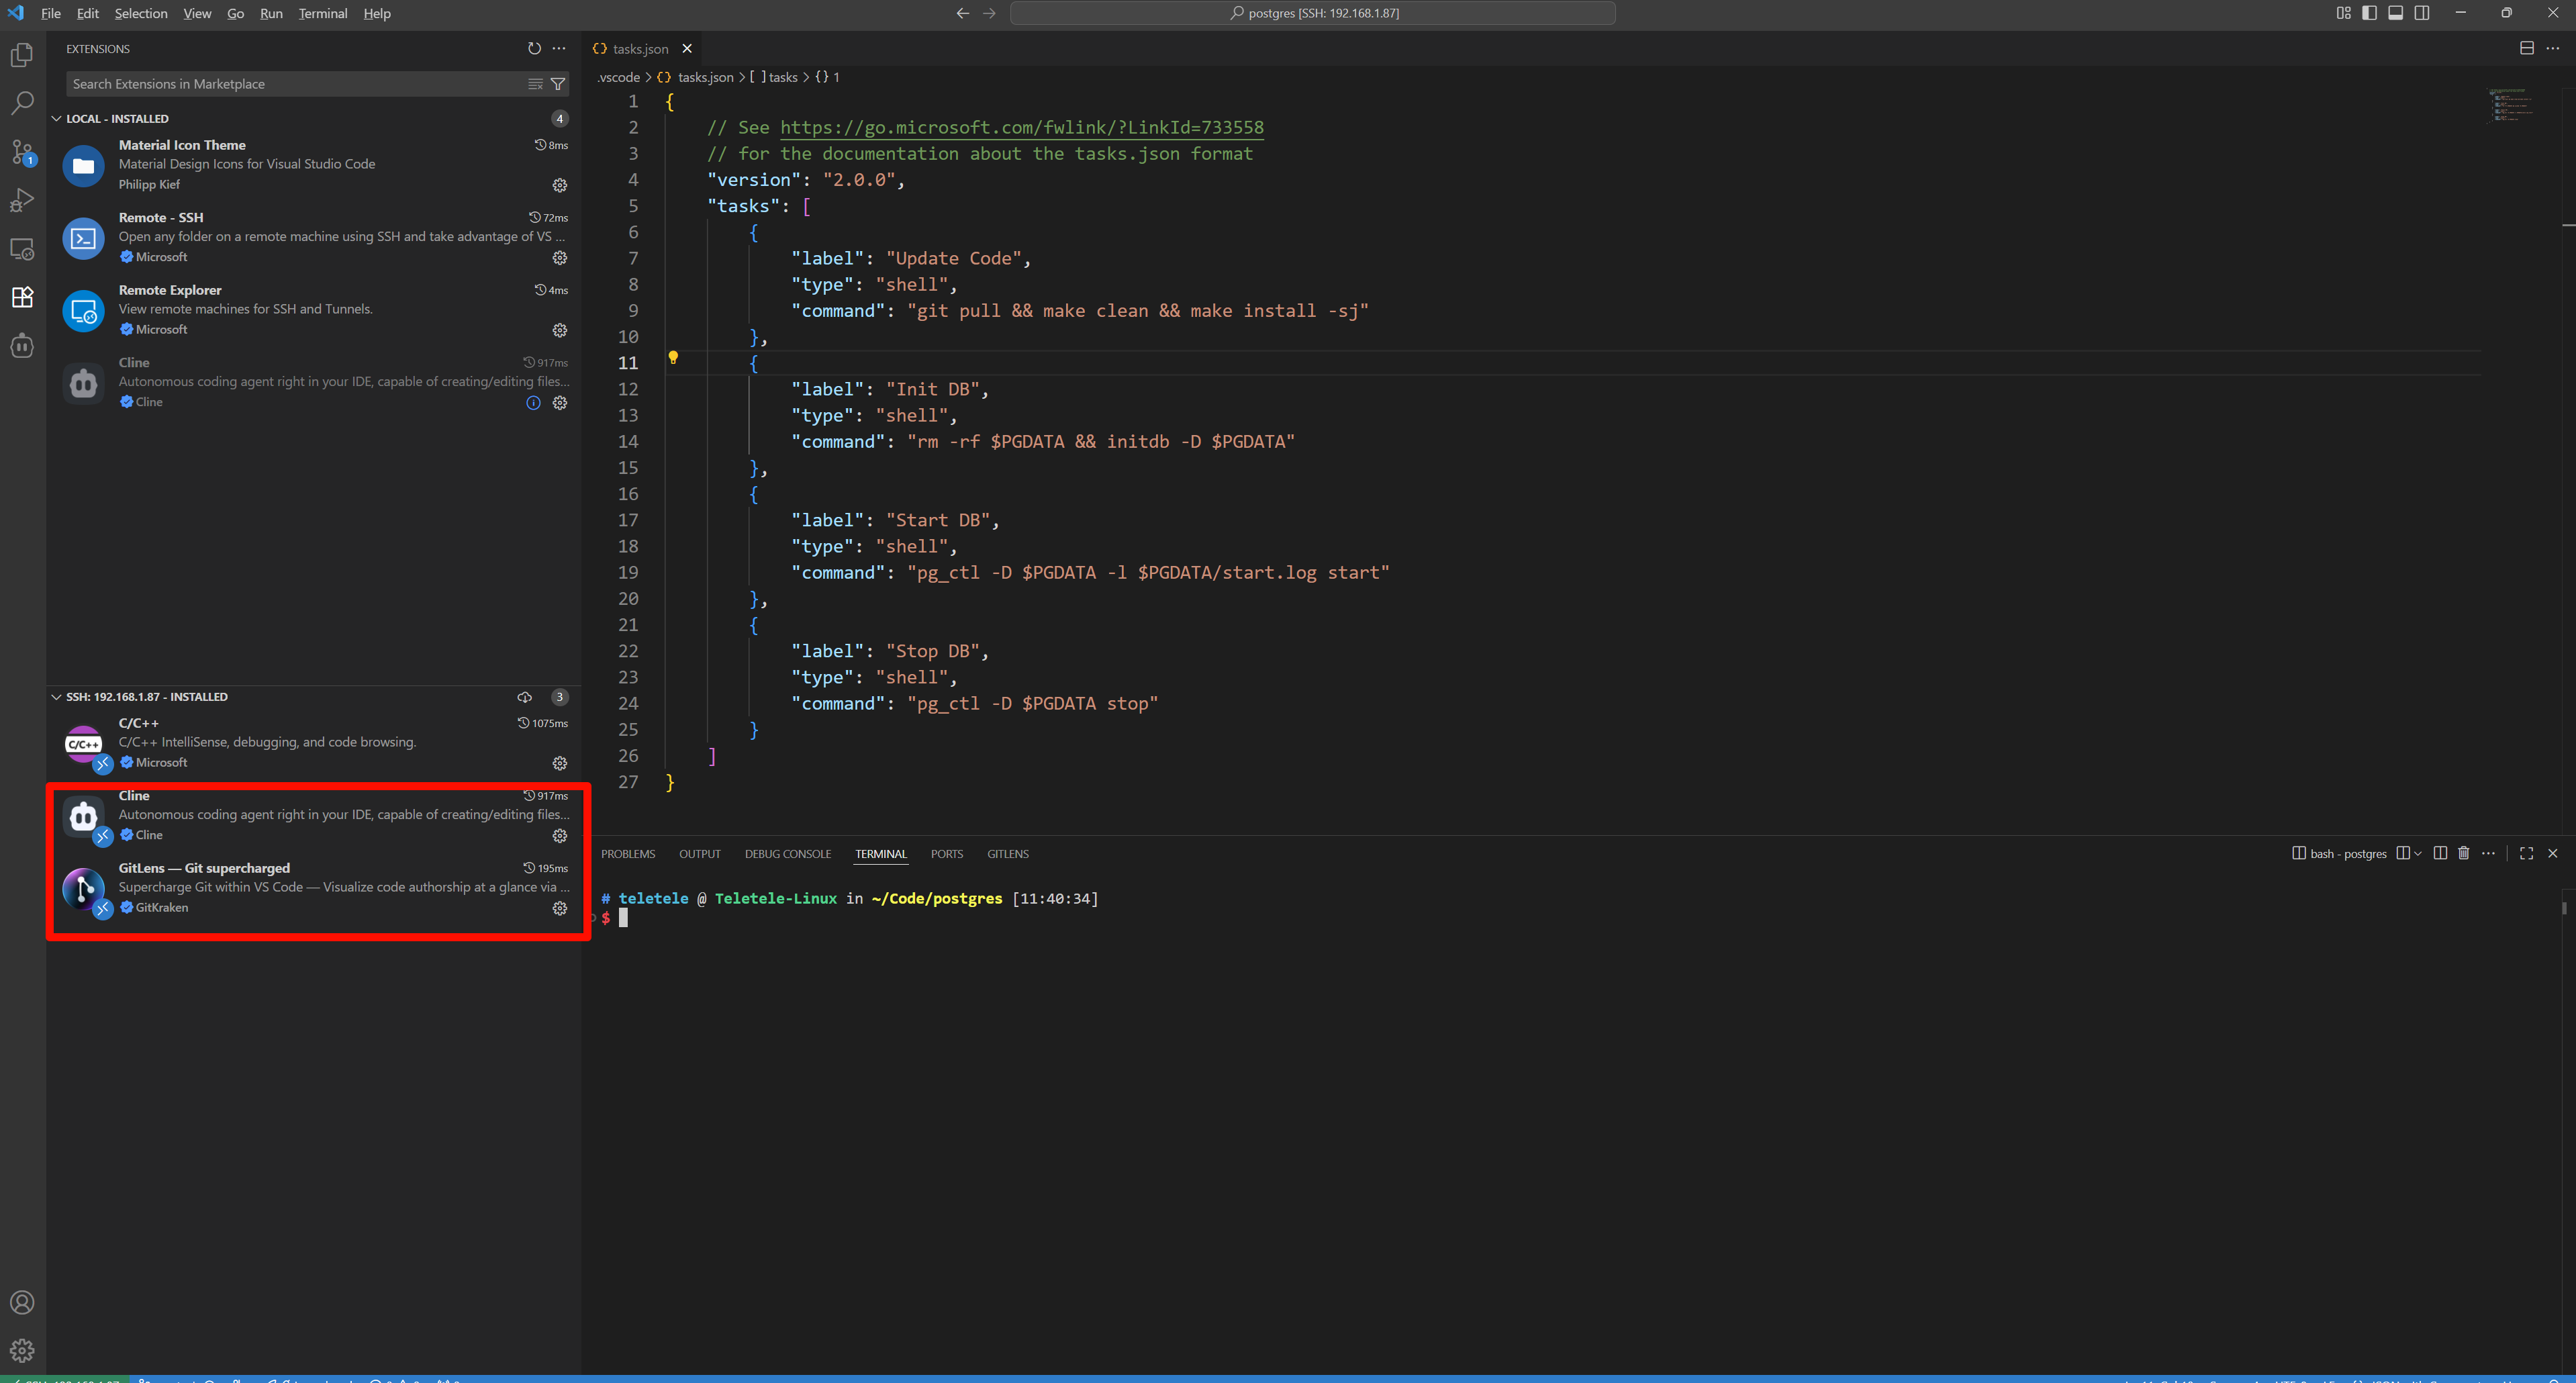Screen dimensions: 2576x1383
Task: Switch to the Debug Console tab
Action: click(788, 854)
